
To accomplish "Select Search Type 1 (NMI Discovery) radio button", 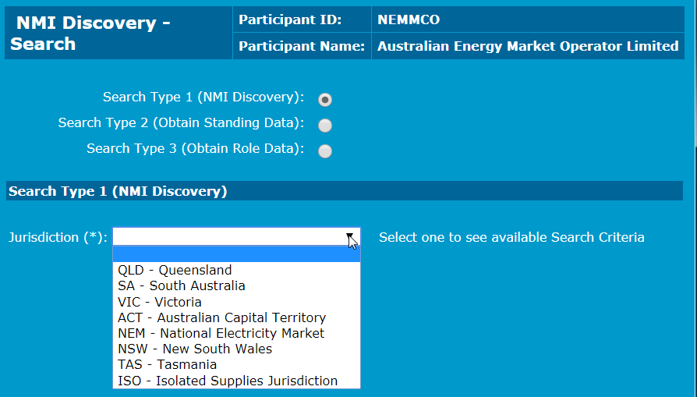I will [x=325, y=100].
